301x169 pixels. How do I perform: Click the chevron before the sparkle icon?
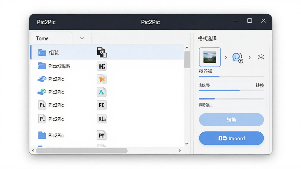[250, 57]
